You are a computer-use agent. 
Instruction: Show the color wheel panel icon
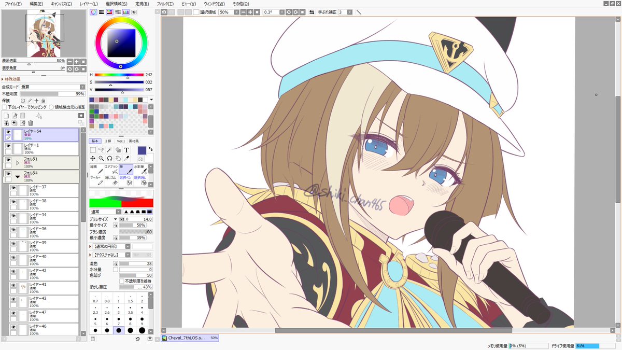coord(93,11)
